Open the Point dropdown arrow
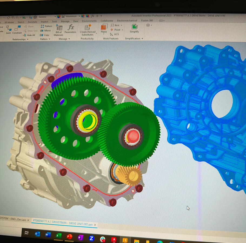The width and height of the screenshot is (246, 243). pos(122,30)
